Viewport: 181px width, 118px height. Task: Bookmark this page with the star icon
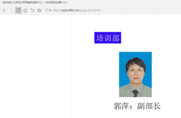click(x=39, y=10)
